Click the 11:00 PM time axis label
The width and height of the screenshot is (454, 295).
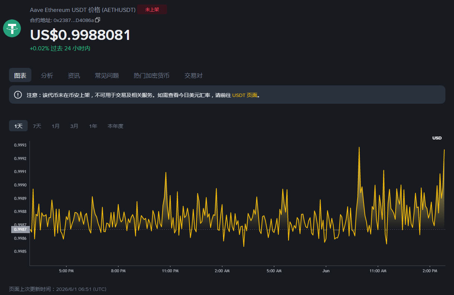click(170, 271)
